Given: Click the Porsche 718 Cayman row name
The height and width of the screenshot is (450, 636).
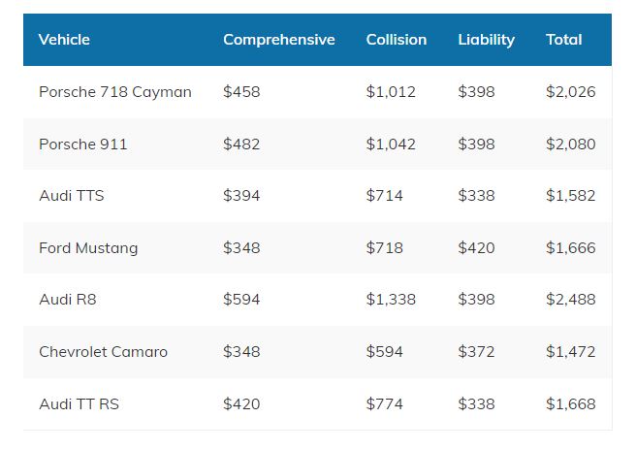Looking at the screenshot, I should pyautogui.click(x=115, y=92).
